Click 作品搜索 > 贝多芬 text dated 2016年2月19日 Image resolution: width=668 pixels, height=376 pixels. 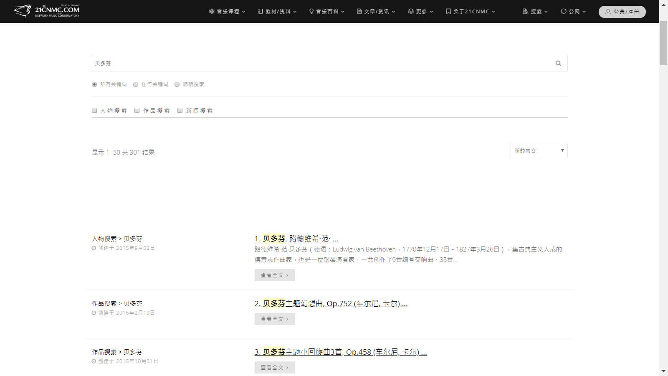[x=117, y=304]
